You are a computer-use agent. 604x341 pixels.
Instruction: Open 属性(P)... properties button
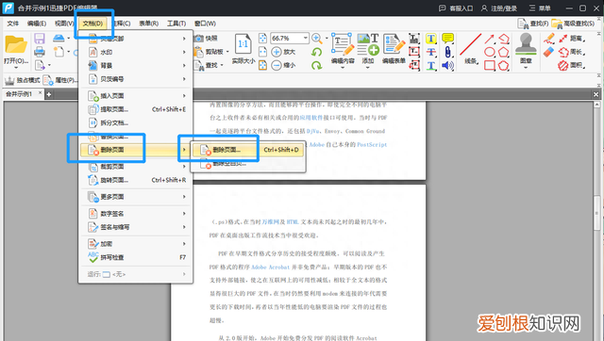60,80
